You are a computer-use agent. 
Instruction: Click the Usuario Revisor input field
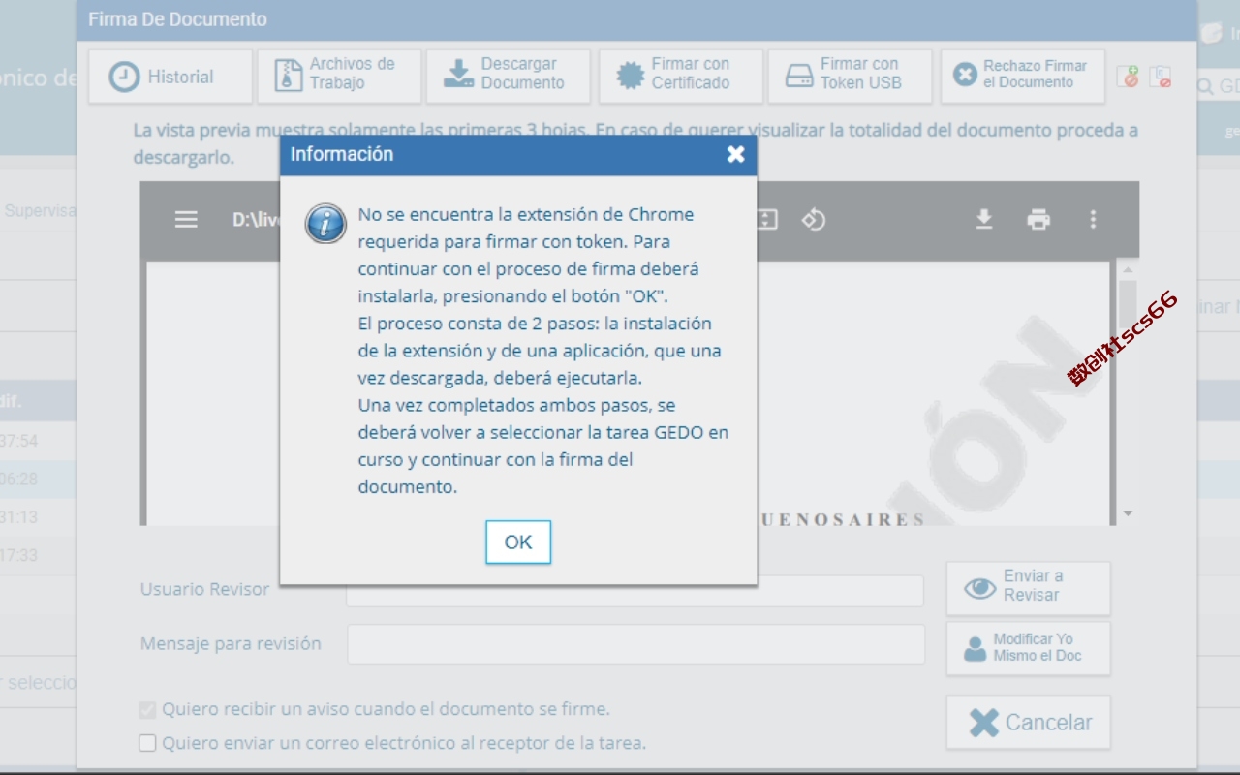[x=635, y=591]
